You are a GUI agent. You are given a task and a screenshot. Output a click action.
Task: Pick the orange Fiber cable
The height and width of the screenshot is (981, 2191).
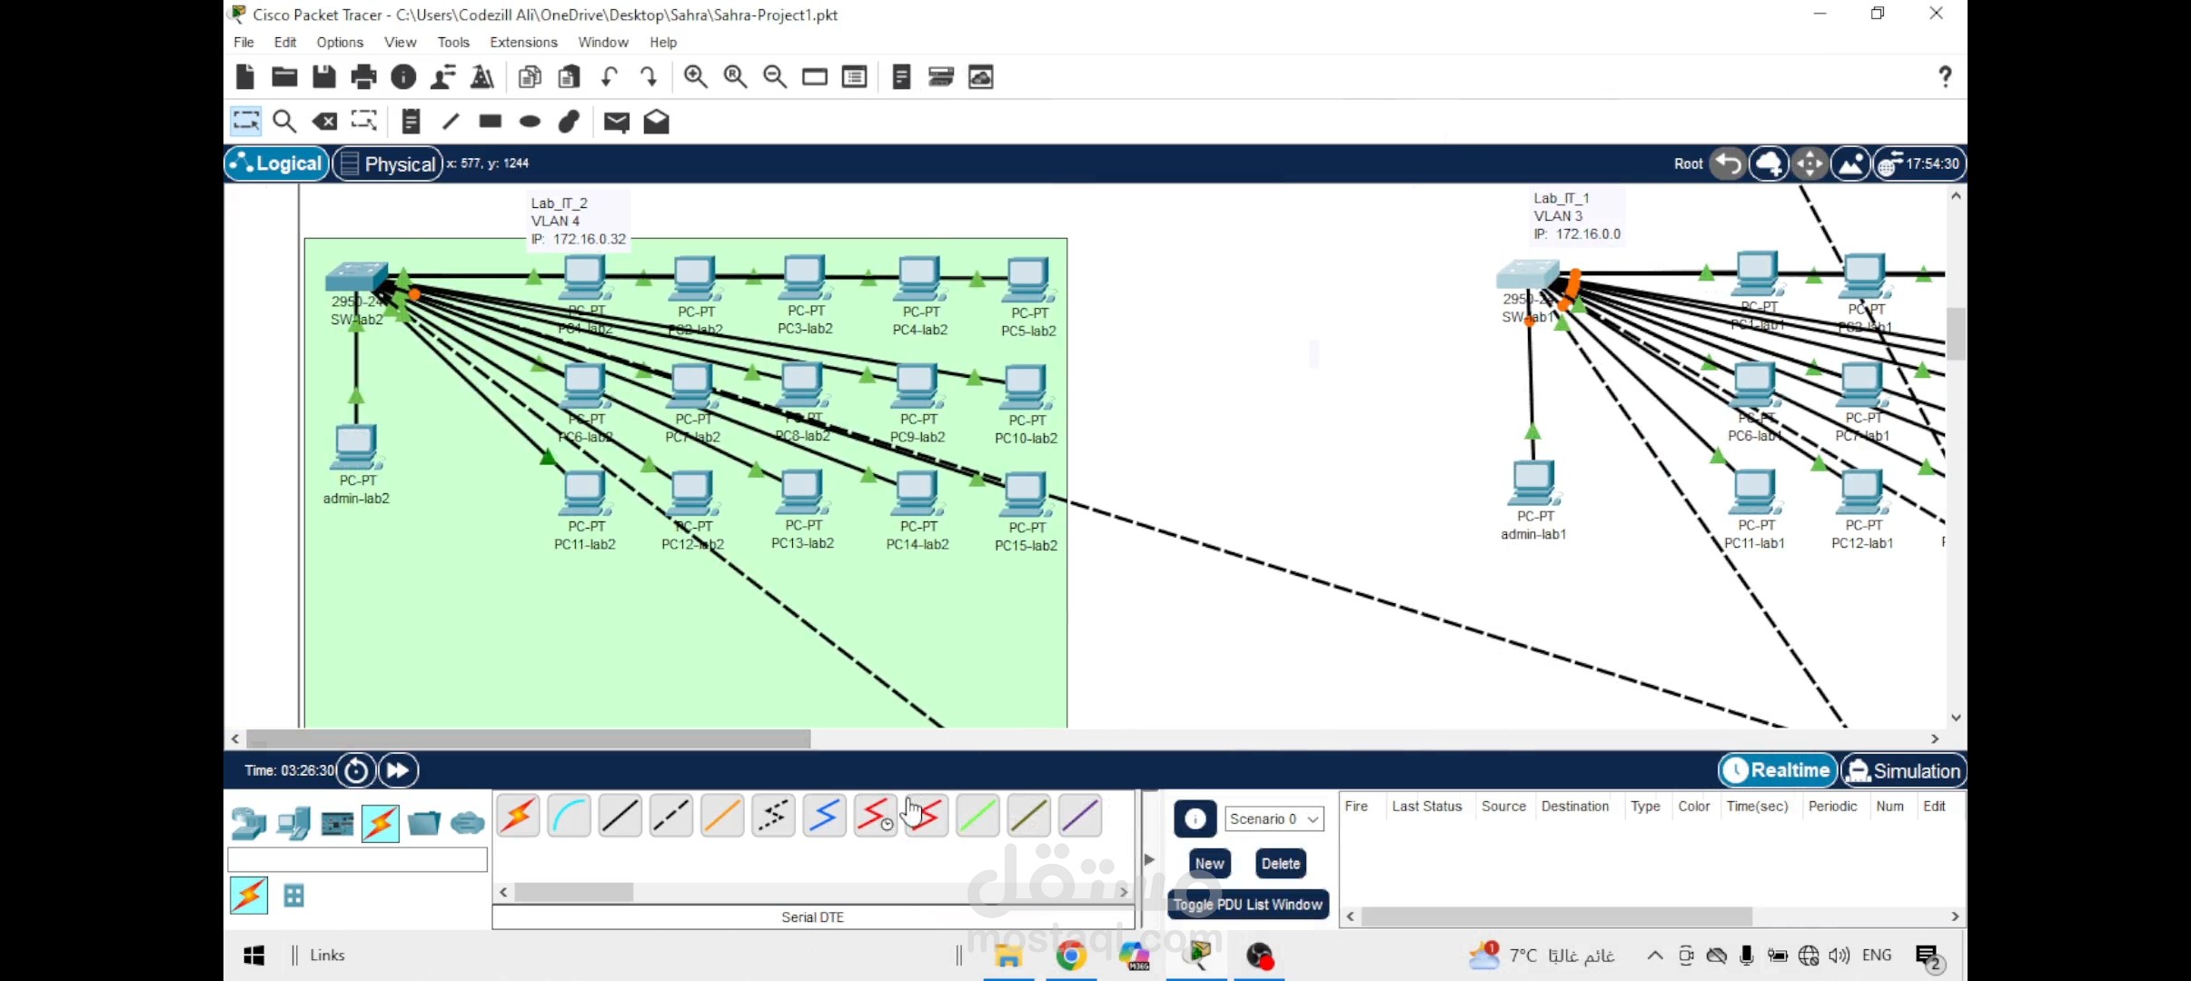coord(722,816)
